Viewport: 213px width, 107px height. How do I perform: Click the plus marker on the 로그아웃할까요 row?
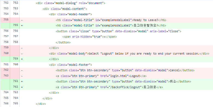[x=22, y=26]
